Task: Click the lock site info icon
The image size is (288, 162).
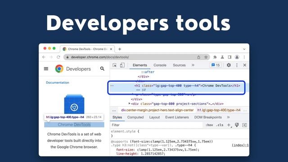Action: 67,57
